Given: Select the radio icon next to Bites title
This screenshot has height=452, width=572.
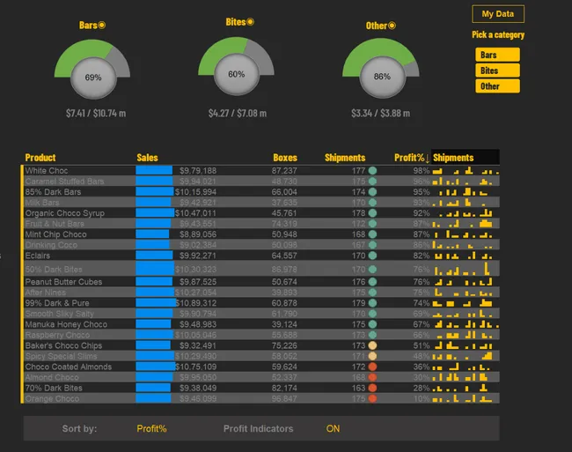Looking at the screenshot, I should [x=250, y=22].
